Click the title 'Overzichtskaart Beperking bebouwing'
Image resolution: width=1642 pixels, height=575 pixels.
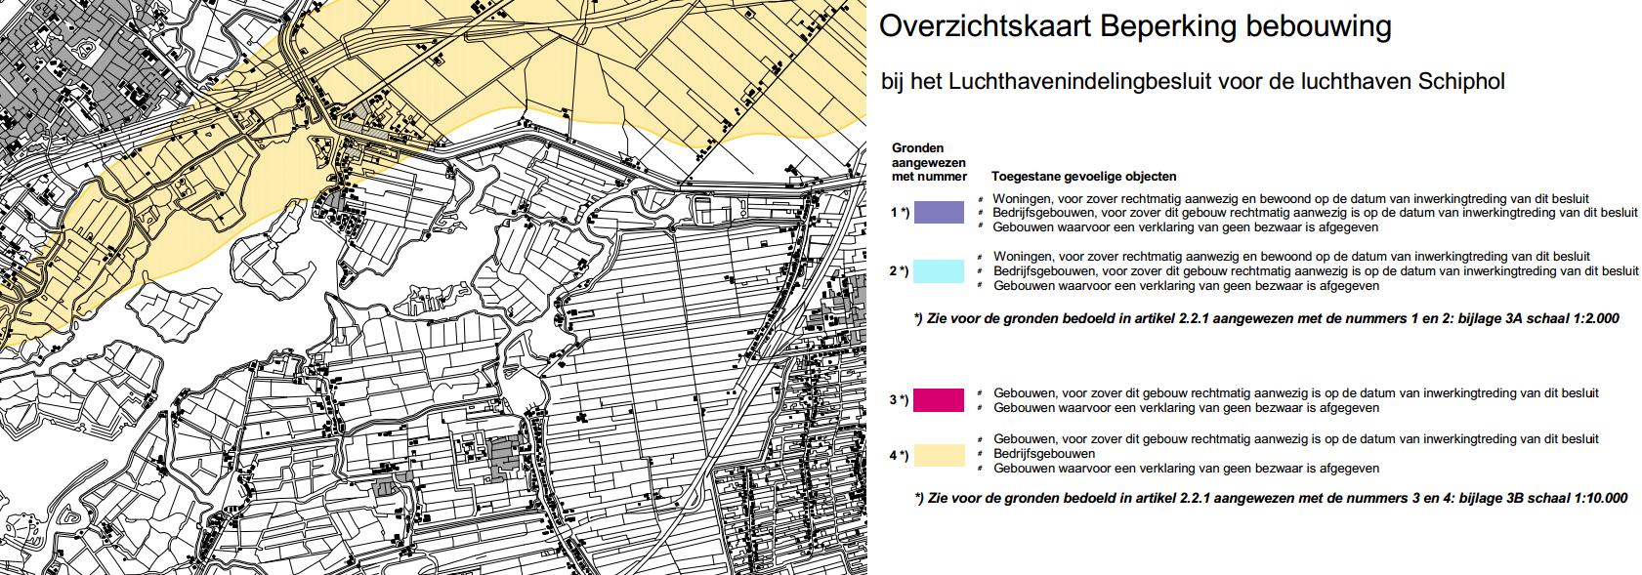(x=1135, y=28)
